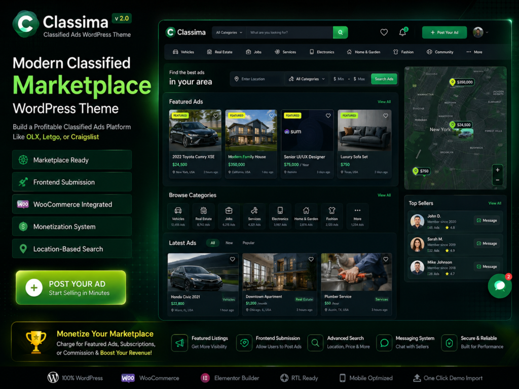Expand the user account chevron

click(x=487, y=32)
